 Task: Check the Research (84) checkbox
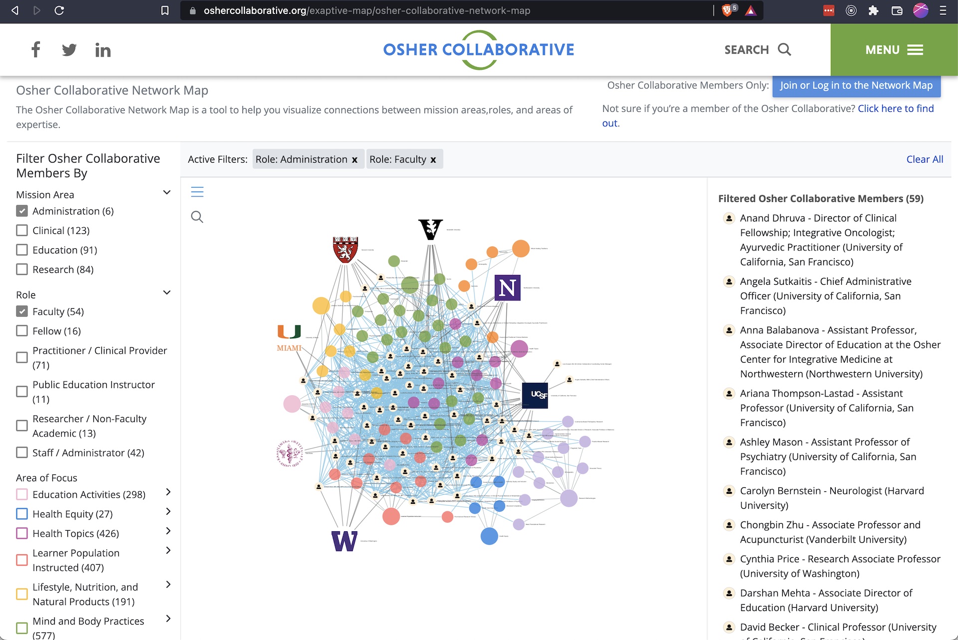click(x=22, y=269)
